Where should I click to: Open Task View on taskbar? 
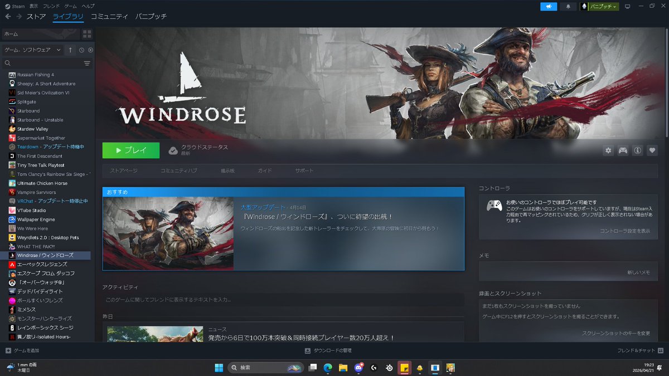[313, 368]
